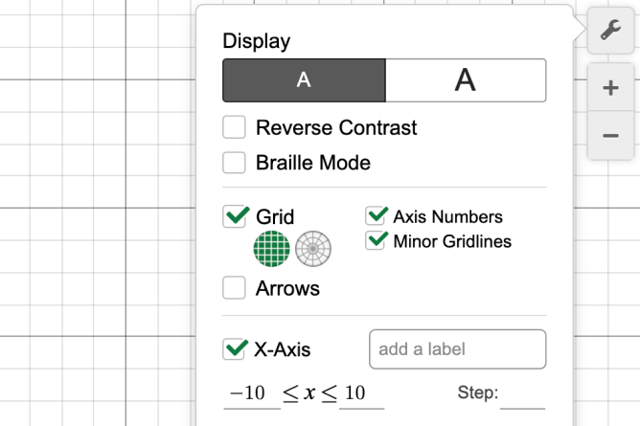This screenshot has width=640, height=426.
Task: Uncheck the Grid checkbox
Action: (x=235, y=216)
